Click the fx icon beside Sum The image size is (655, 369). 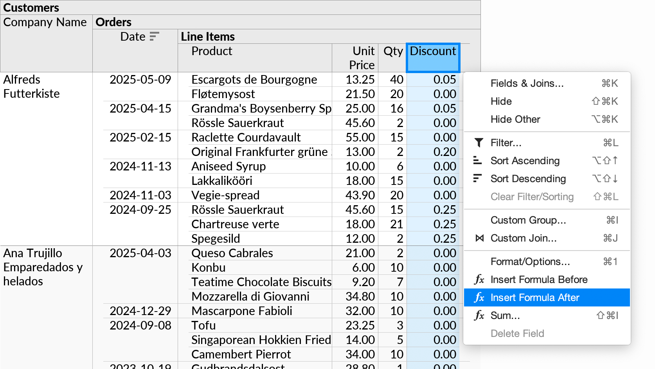479,315
